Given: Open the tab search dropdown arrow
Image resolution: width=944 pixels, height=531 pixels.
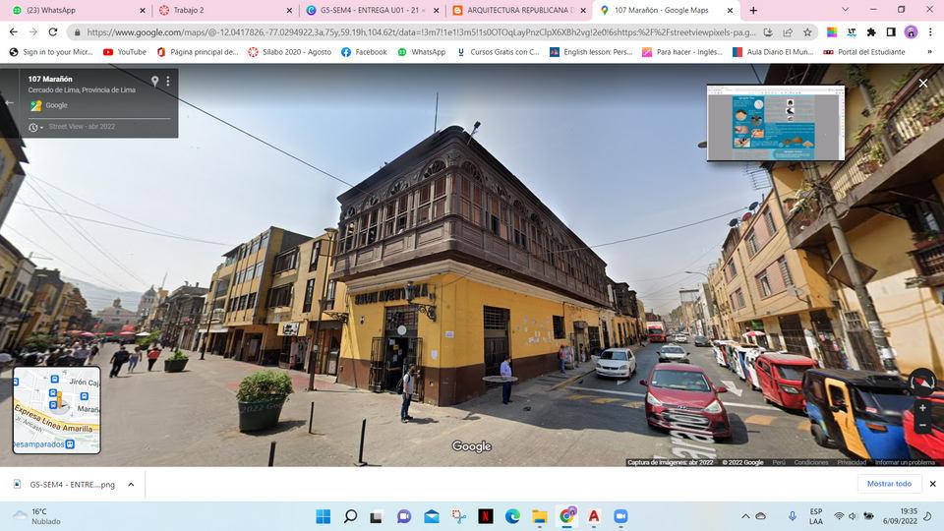Looking at the screenshot, I should click(x=846, y=10).
